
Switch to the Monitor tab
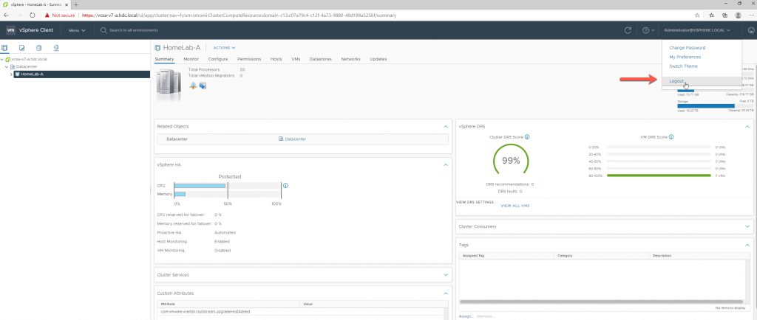point(191,59)
